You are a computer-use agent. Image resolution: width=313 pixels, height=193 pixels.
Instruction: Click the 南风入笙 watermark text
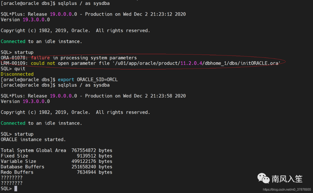(x=287, y=179)
